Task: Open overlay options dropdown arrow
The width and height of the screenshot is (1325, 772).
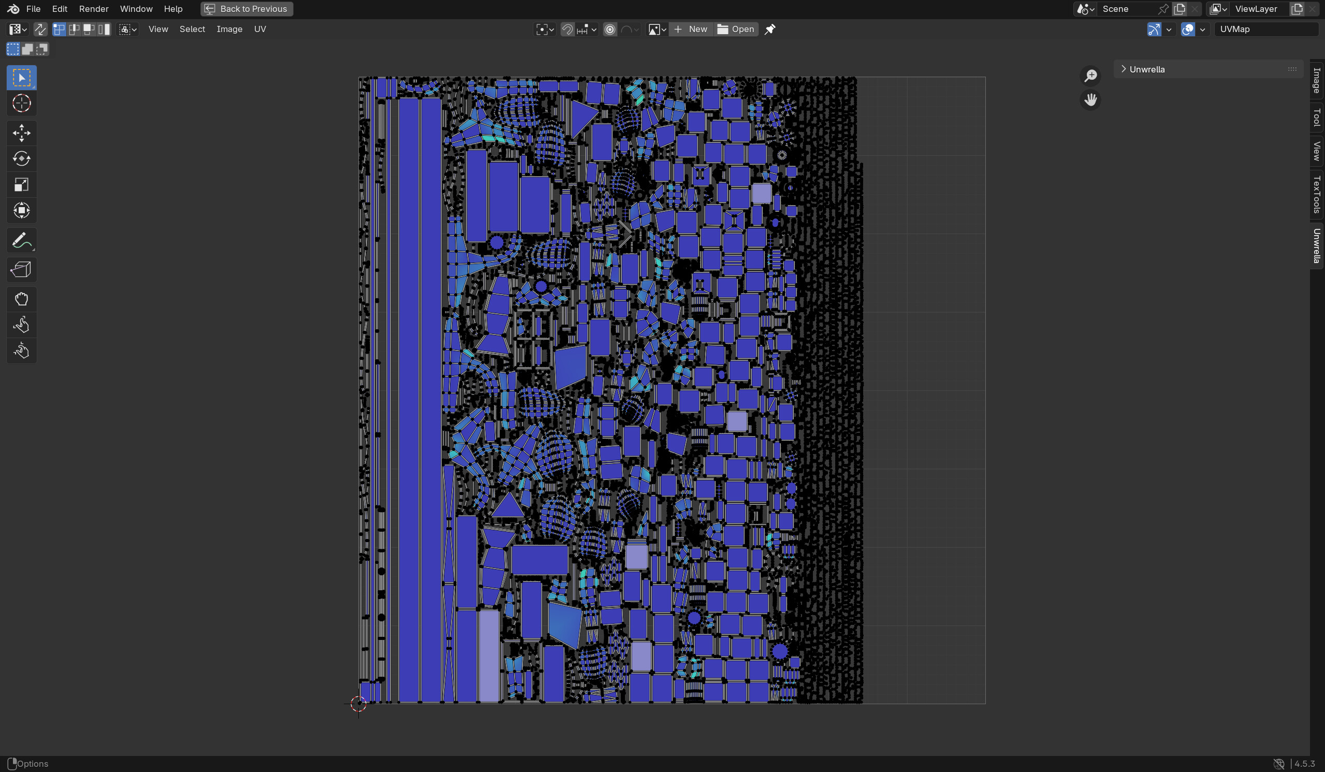Action: tap(1202, 30)
